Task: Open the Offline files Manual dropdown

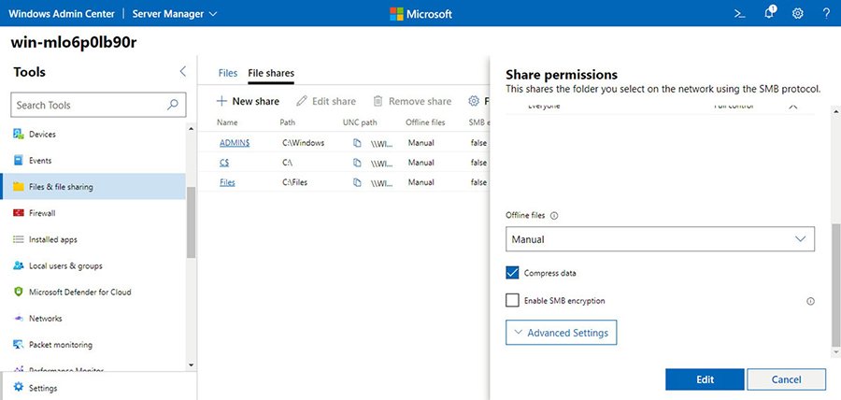Action: coord(659,239)
